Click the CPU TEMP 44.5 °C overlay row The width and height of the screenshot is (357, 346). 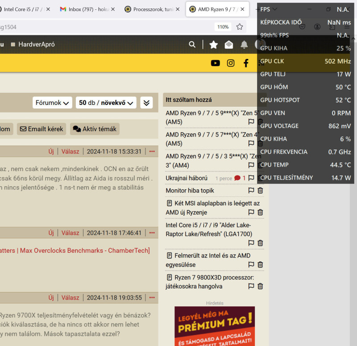pos(305,165)
